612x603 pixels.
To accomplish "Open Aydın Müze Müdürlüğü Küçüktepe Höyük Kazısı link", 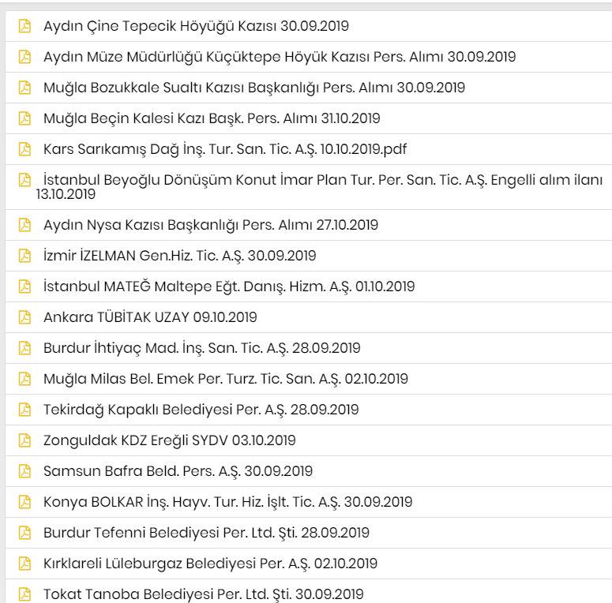I will point(280,57).
